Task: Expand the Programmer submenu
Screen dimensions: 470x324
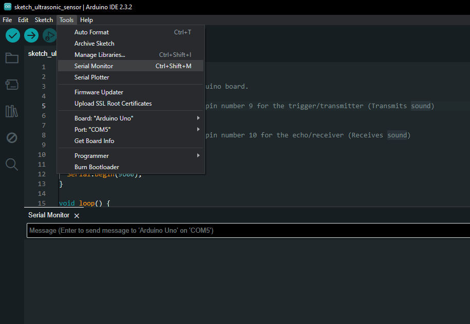Action: tap(130, 155)
